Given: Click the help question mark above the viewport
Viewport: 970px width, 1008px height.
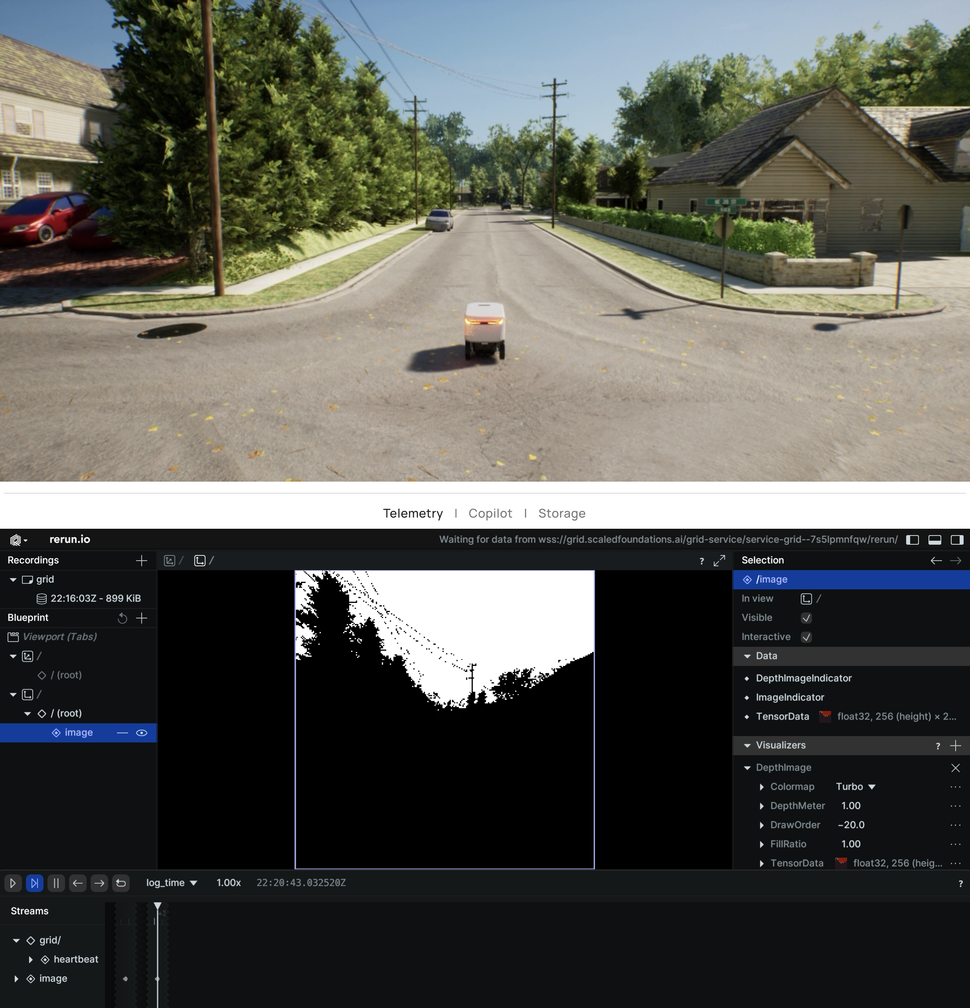Looking at the screenshot, I should (701, 561).
